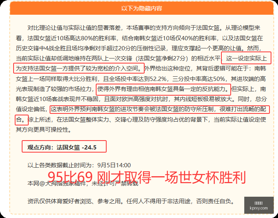The height and width of the screenshot is (218, 278).
Task: Click the phrase '为支持法国女篮一方提供了较为宽松的介入空间'
Action: click(x=77, y=69)
